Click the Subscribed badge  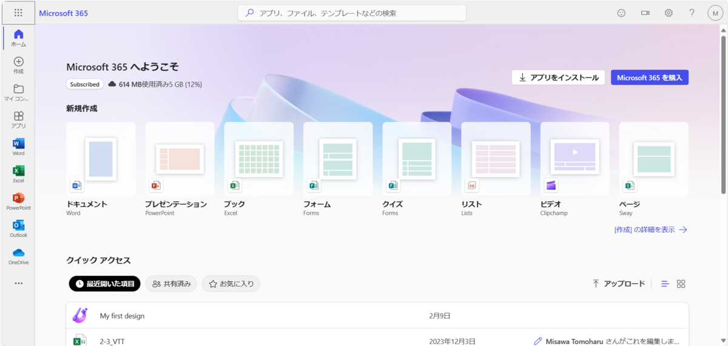click(x=84, y=84)
